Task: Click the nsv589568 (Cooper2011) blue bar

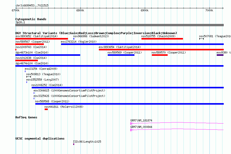Action: pyautogui.click(x=130, y=104)
